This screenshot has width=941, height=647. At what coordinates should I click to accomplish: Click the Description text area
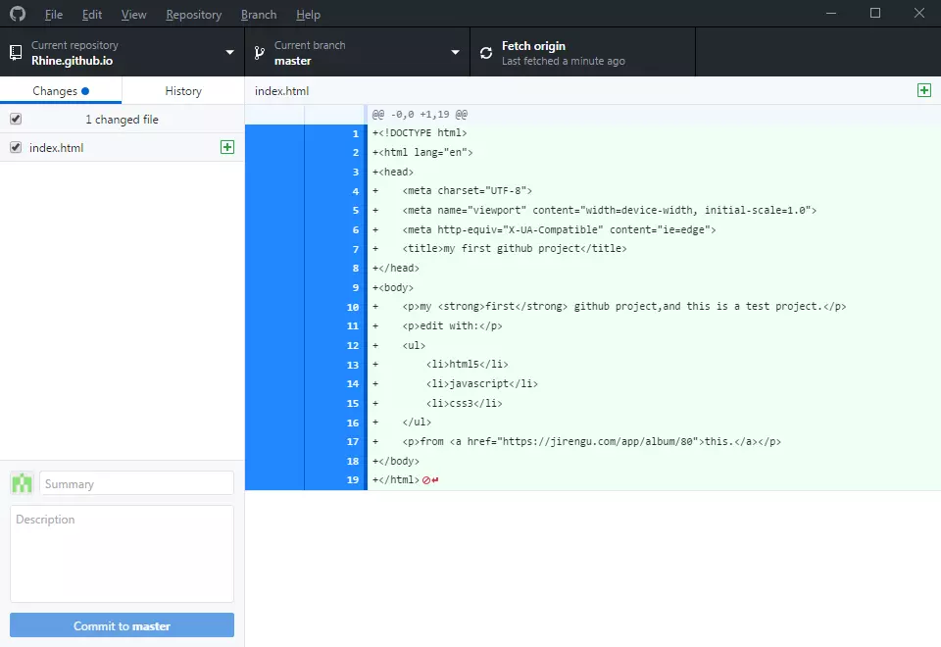(122, 554)
